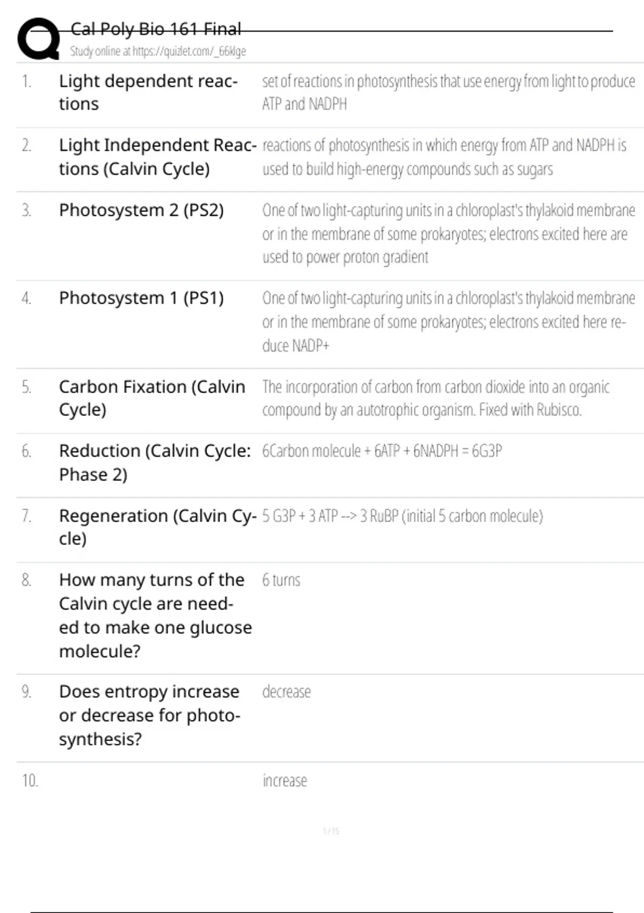Click the "decrease" answer text
The width and height of the screenshot is (644, 913).
286,692
